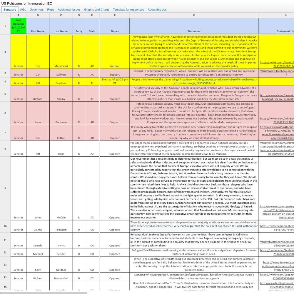Select the 'Silent as of 1/30 5 pm PT' cell
This screenshot has height=294, width=294.
tap(115, 81)
